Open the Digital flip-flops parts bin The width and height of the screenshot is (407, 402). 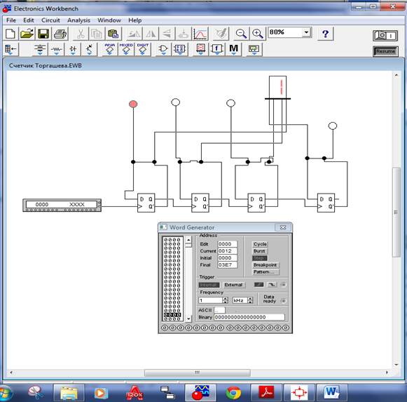[x=179, y=49]
